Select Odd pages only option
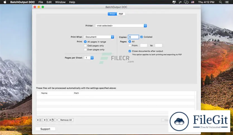 click(x=85, y=45)
